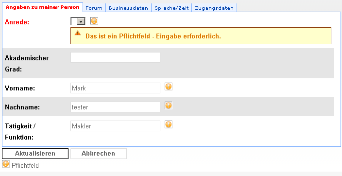Click the Akademischer Grad: label
Viewport: 342px width, 176px height.
point(27,64)
